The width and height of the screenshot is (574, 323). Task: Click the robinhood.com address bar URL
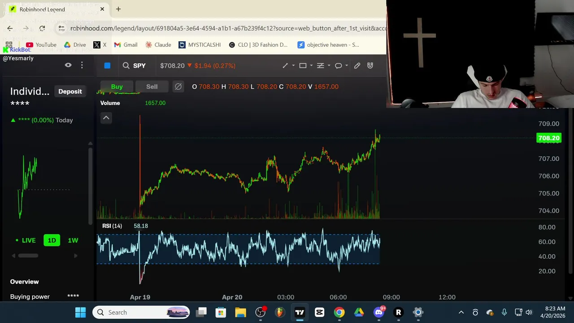coord(228,28)
